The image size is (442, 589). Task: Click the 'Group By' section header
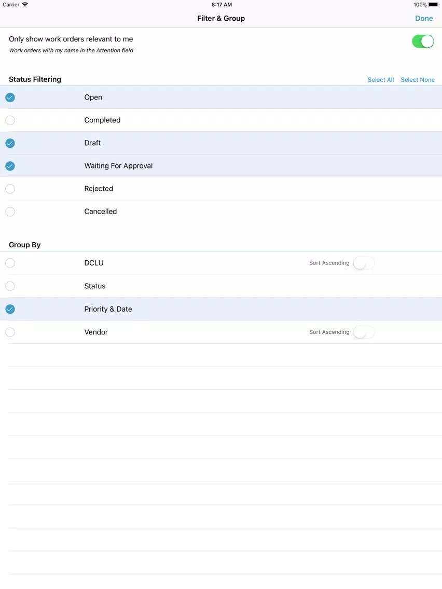25,245
